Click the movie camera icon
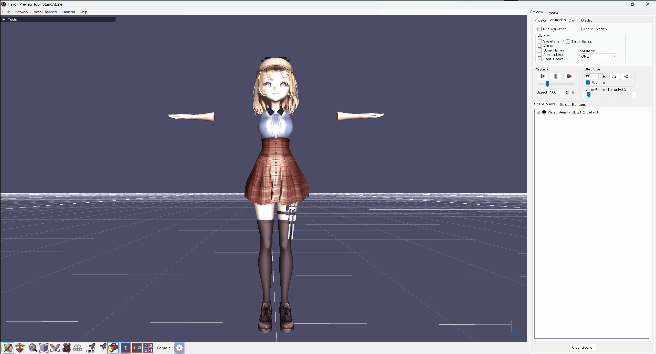This screenshot has height=354, width=656. (66, 348)
